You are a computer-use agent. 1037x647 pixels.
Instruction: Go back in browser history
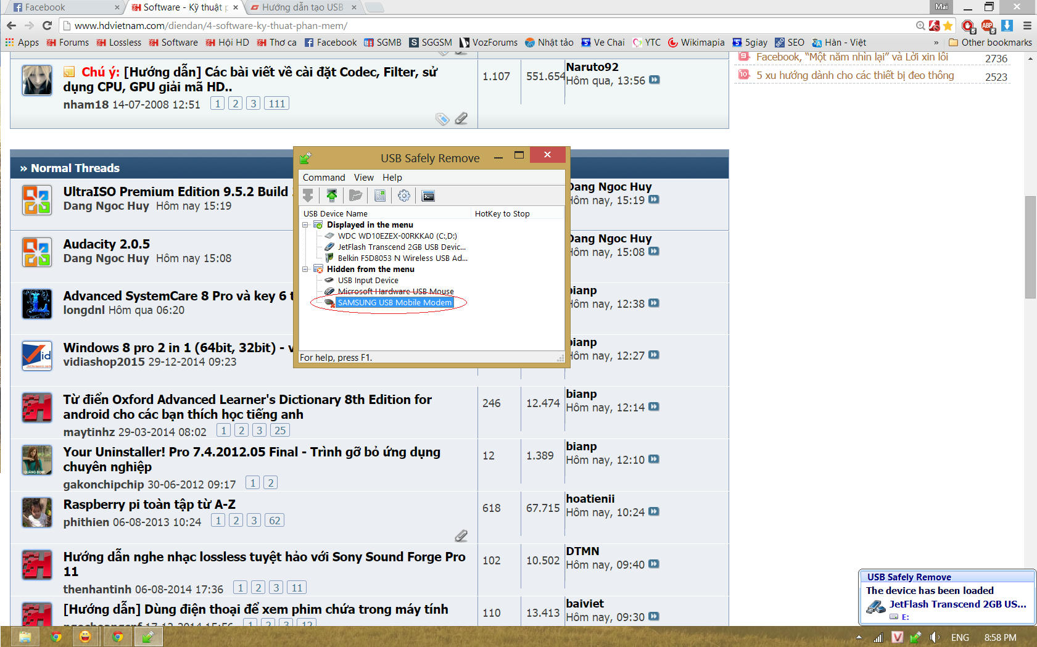point(11,25)
